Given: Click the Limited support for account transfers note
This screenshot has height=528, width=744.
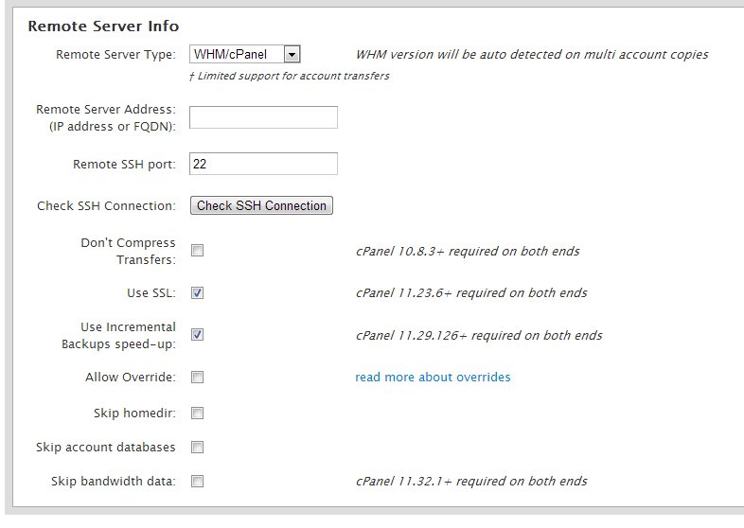Looking at the screenshot, I should tap(290, 76).
